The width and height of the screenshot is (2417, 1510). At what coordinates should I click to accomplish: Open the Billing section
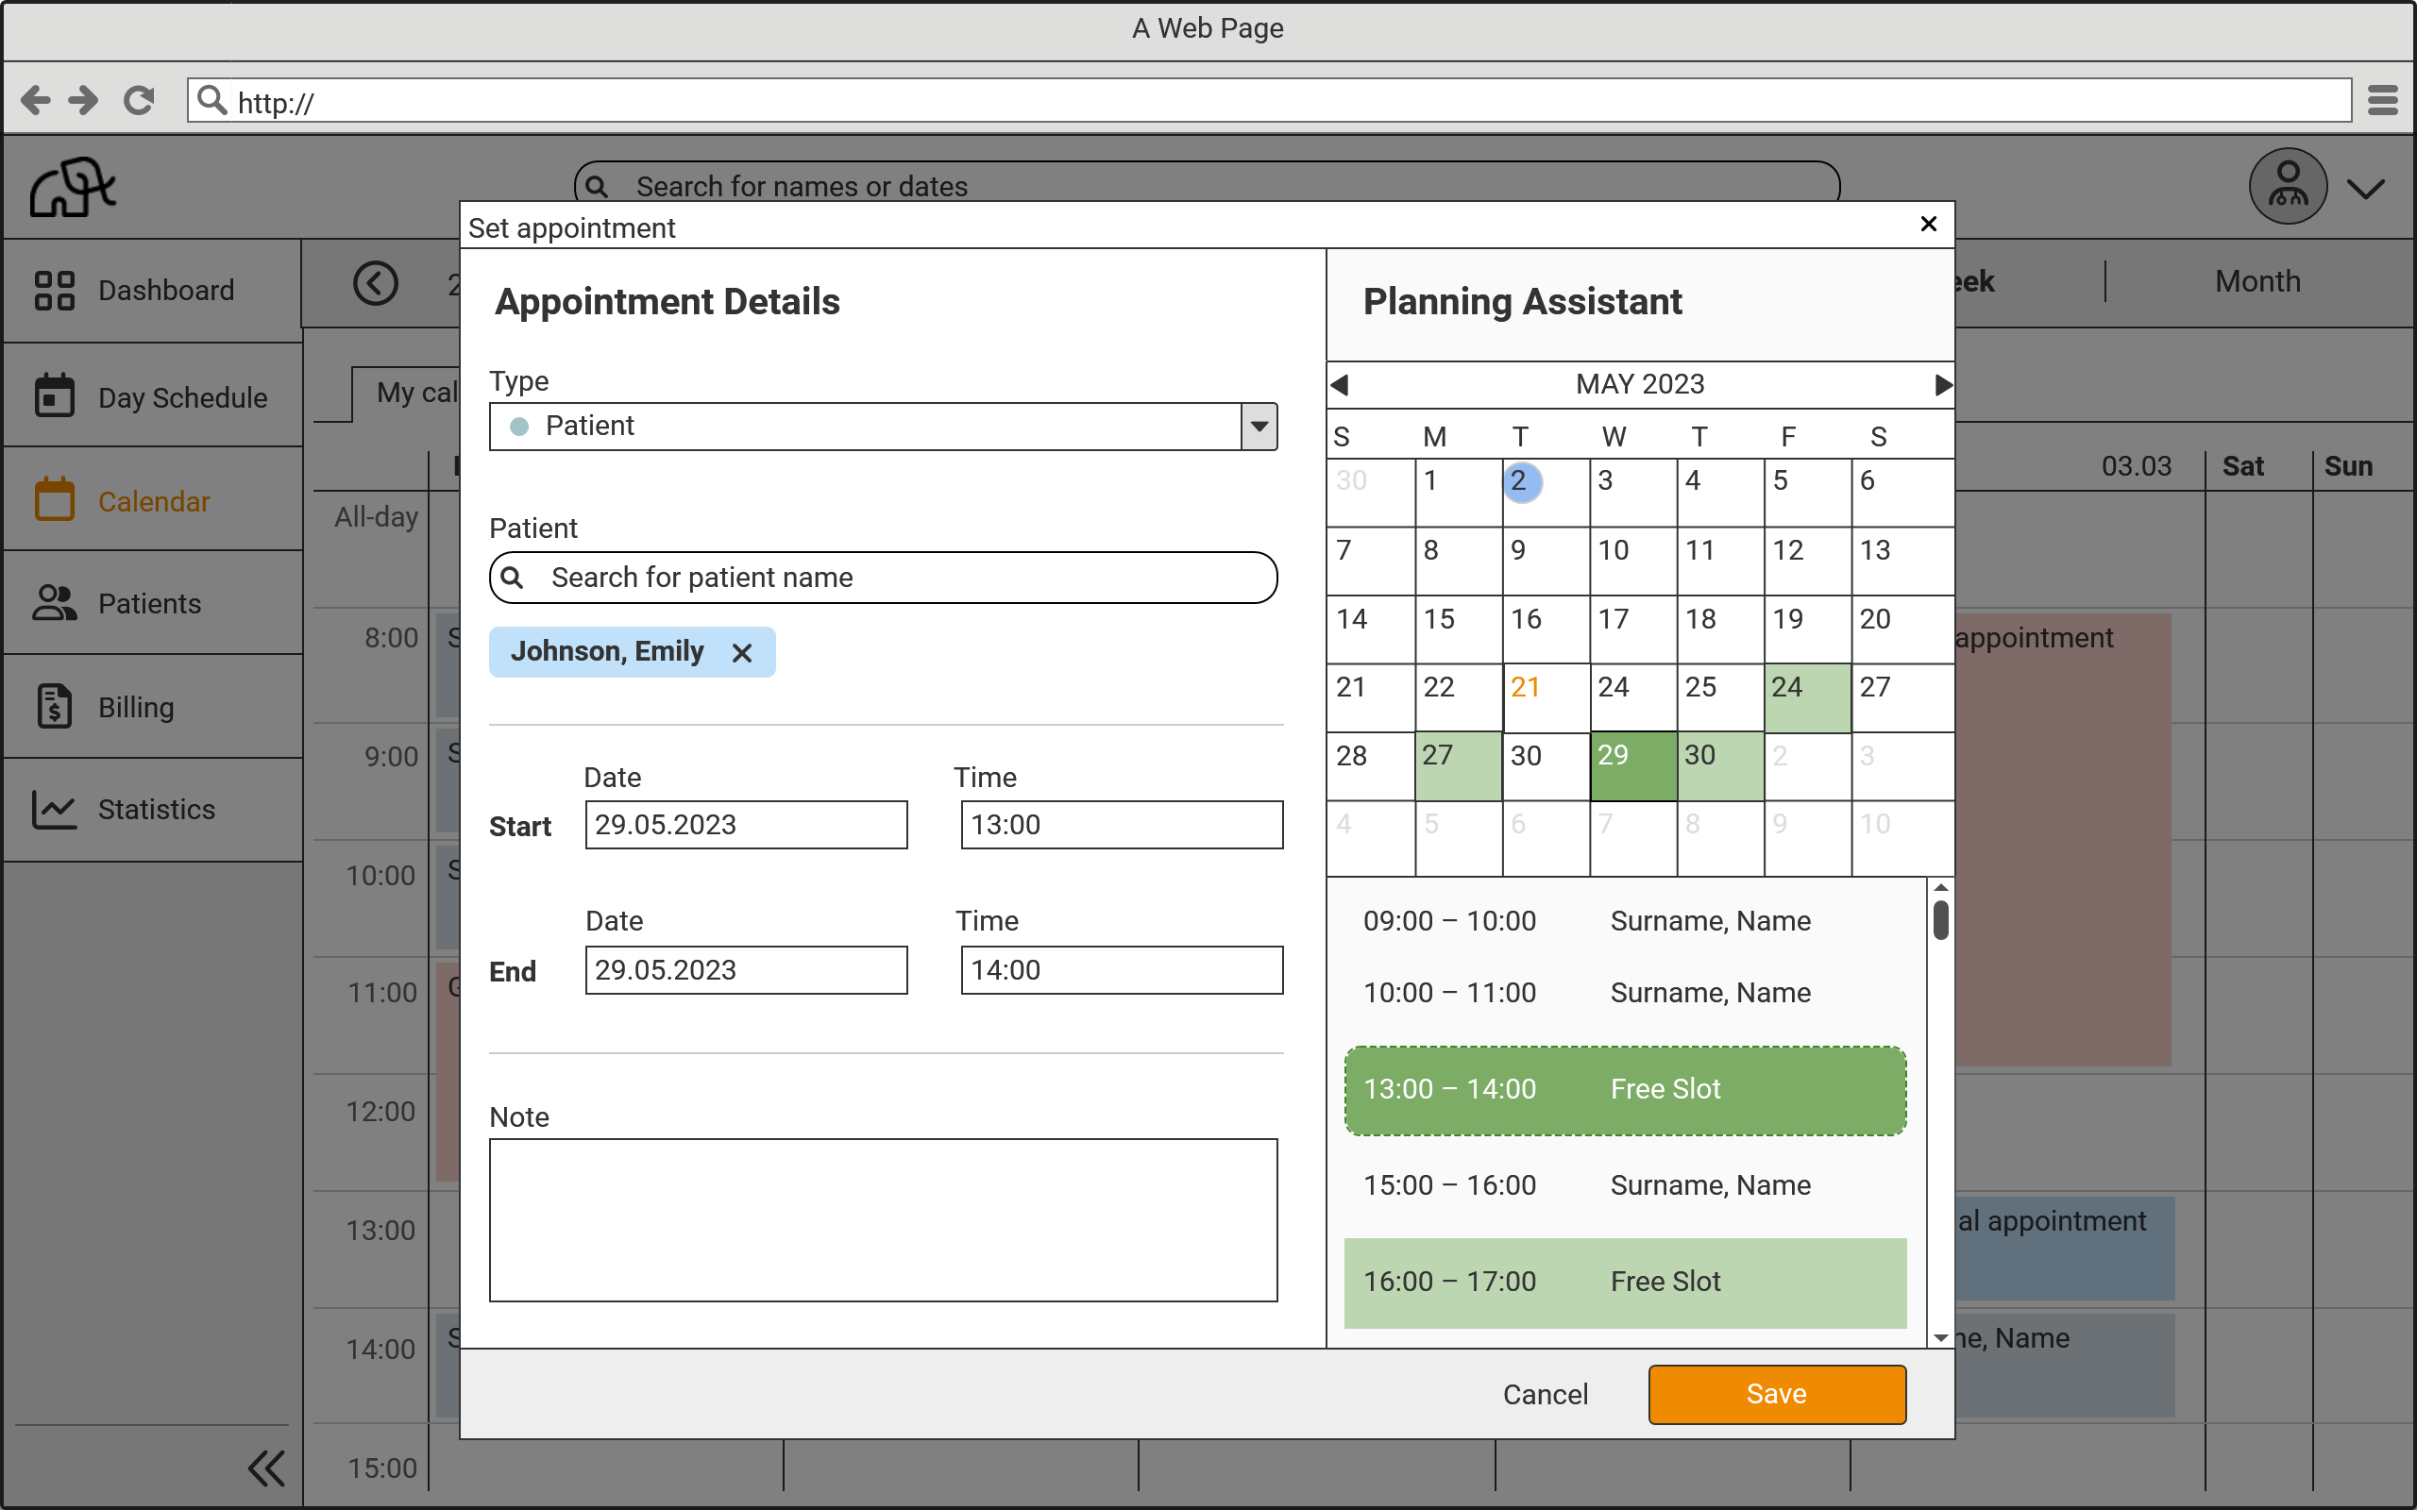136,707
